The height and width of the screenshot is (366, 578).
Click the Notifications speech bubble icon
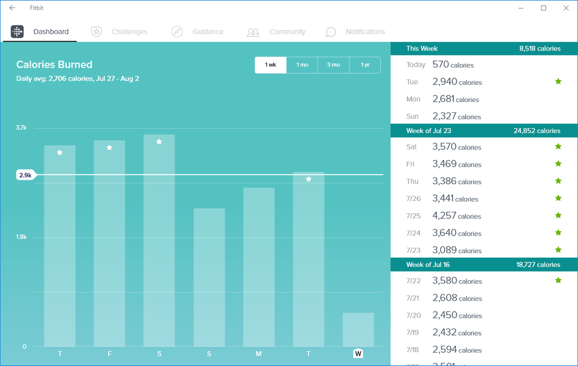pyautogui.click(x=330, y=32)
